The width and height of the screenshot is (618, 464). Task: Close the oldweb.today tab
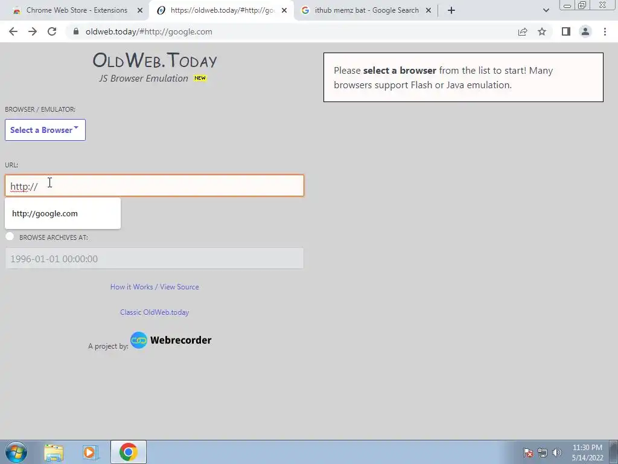tap(284, 10)
